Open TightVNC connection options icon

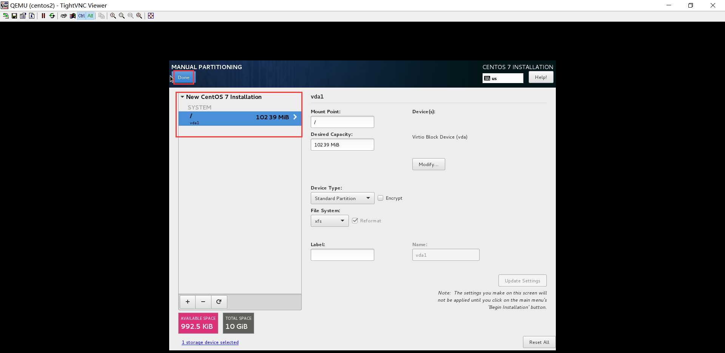(x=23, y=16)
